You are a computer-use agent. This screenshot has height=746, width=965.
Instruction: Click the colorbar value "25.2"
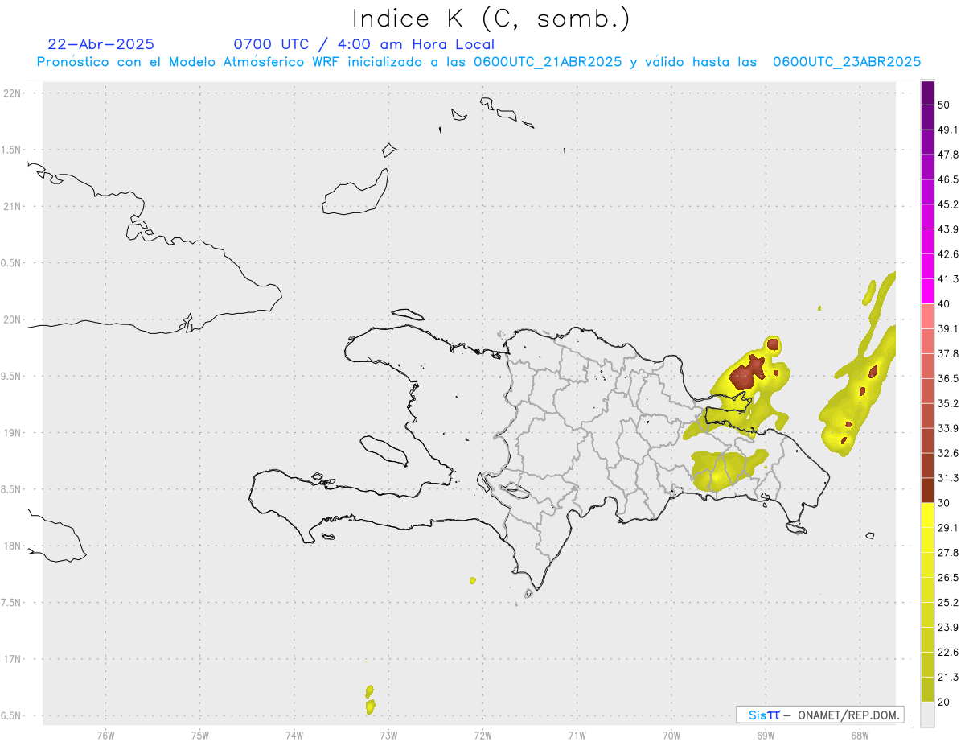[948, 602]
